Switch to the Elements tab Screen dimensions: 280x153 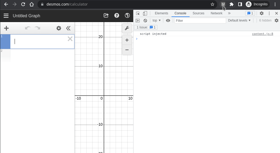click(x=161, y=13)
